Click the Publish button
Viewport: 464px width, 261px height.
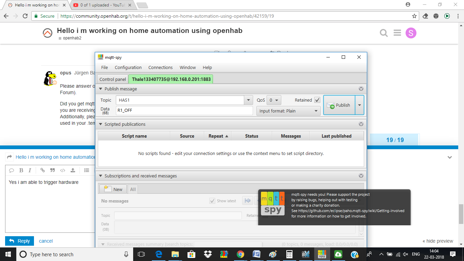pos(339,105)
